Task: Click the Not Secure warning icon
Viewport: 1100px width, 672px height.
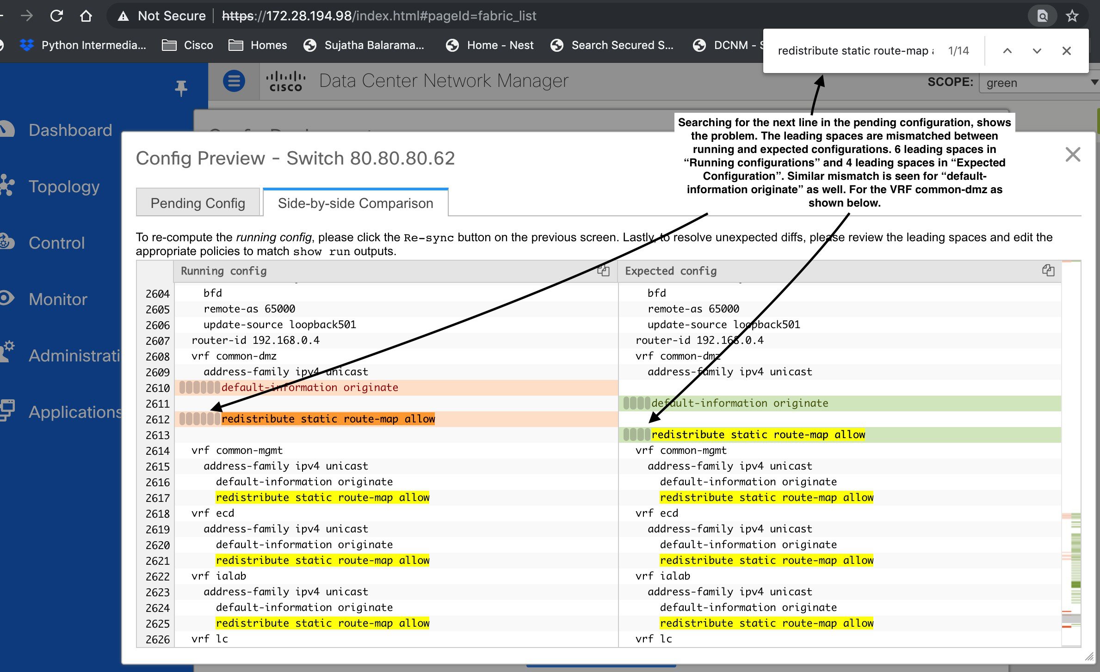Action: (123, 16)
